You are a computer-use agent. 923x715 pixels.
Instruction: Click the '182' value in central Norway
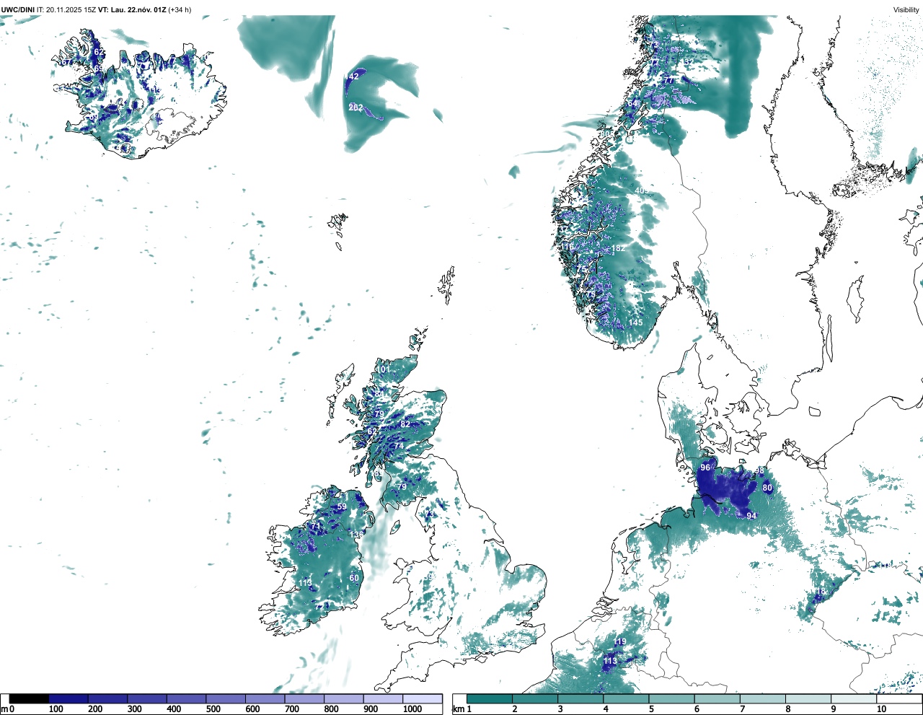coord(618,249)
